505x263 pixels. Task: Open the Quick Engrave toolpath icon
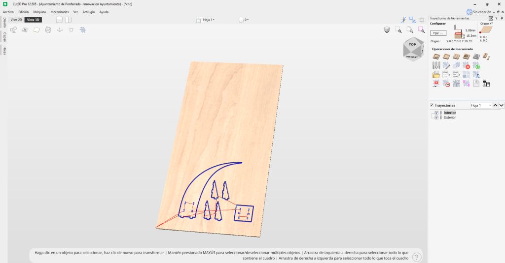(476, 57)
